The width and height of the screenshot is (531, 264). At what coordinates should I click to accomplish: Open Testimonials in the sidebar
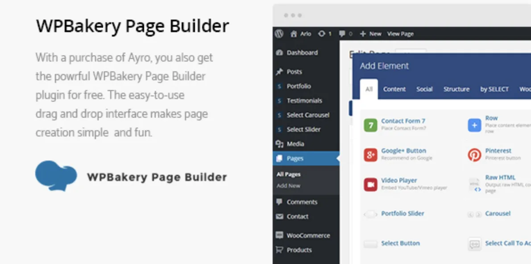304,100
